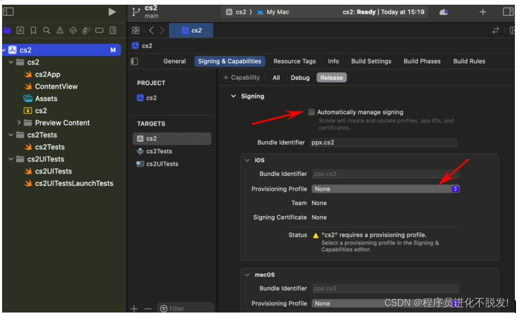Screen dimensions: 517x313
Task: Collapse the macOS signing section
Action: pyautogui.click(x=248, y=275)
